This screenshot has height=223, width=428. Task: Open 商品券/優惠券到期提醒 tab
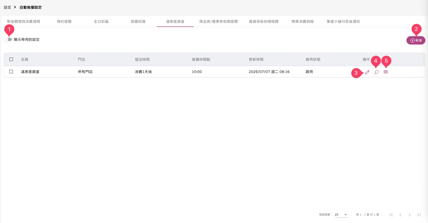219,21
